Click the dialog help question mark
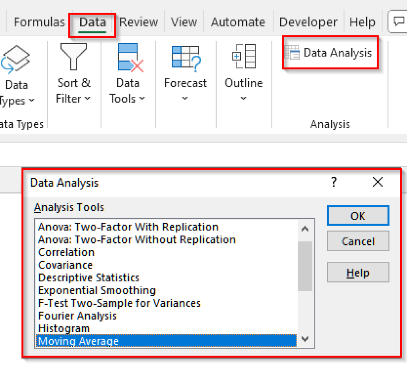 tap(333, 182)
